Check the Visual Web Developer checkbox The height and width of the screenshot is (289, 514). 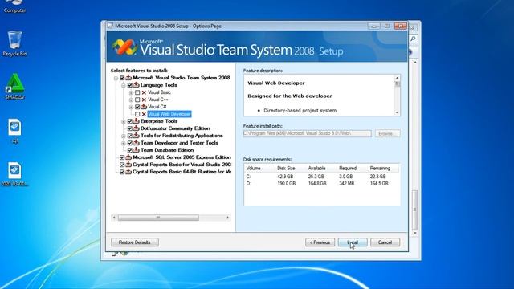[x=137, y=114]
